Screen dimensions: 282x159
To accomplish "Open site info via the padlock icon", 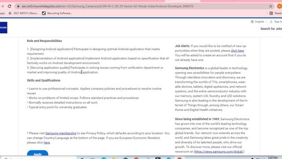I will click(18, 6).
